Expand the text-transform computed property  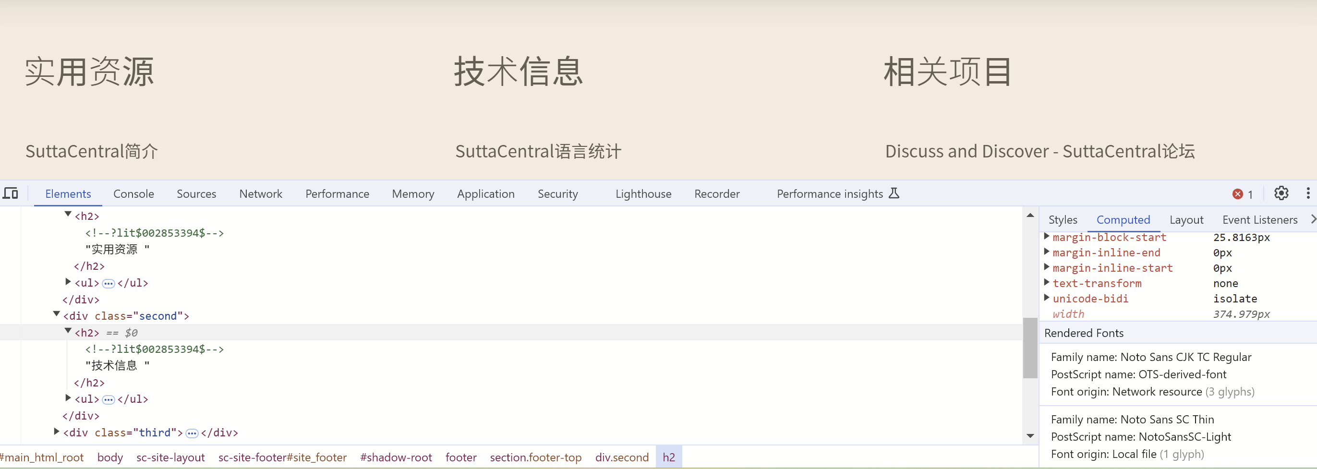click(1047, 283)
